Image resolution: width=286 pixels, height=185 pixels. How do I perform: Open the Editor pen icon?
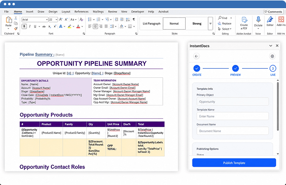pyautogui.click(x=270, y=19)
